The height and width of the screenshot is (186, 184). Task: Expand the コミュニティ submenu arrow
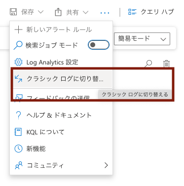coord(106,165)
